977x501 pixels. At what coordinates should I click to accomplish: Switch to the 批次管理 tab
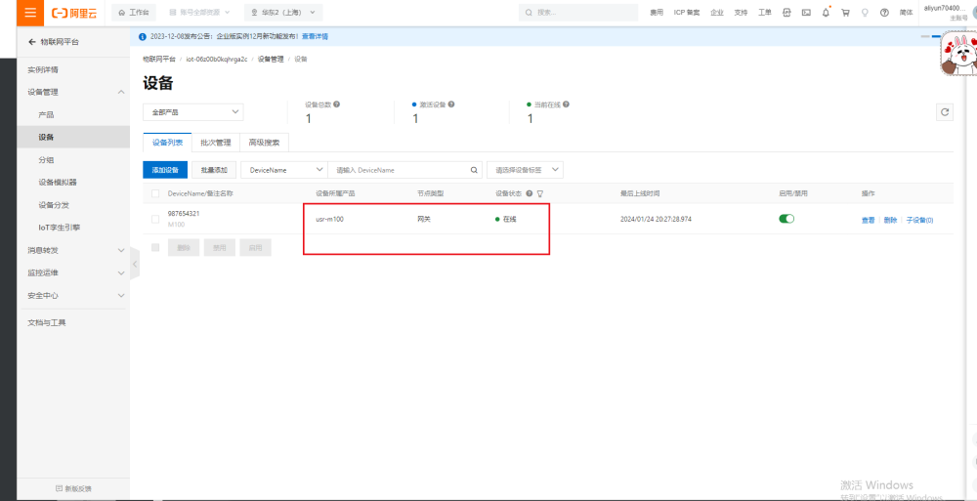[215, 142]
